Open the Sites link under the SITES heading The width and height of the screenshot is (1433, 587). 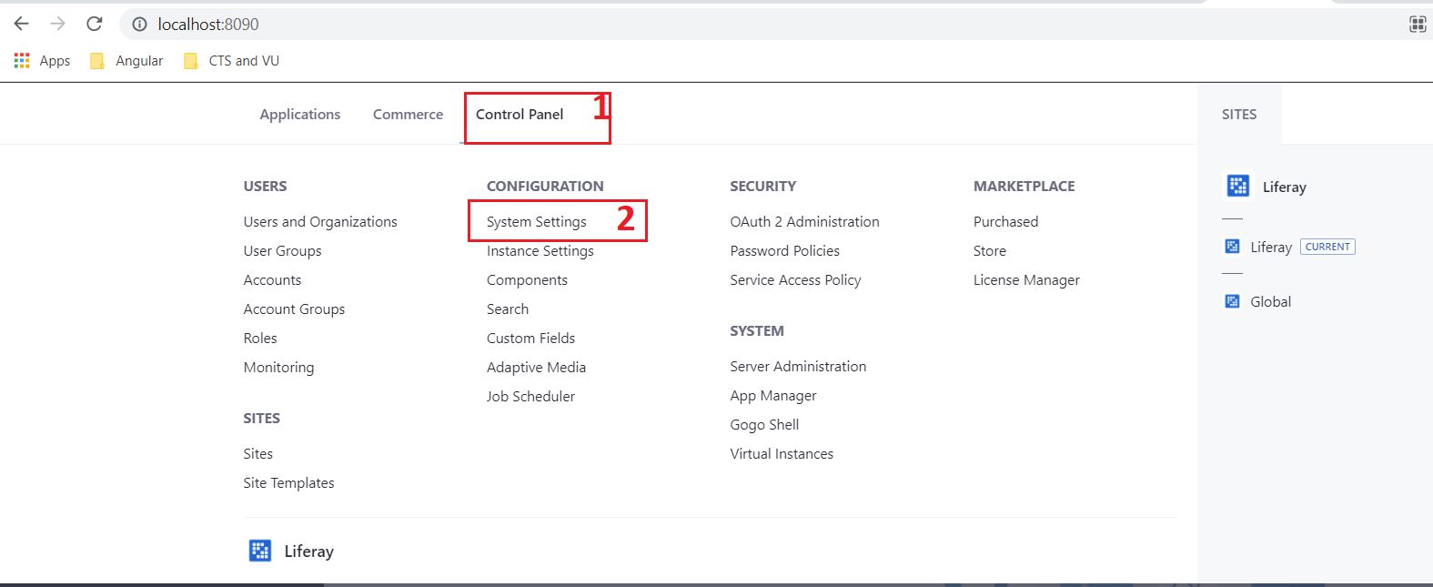[258, 454]
